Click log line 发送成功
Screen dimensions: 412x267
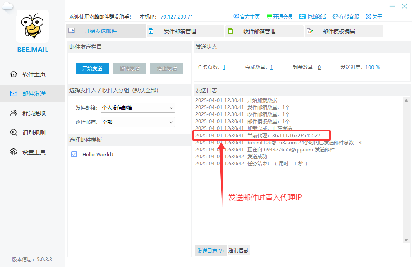click(x=231, y=157)
